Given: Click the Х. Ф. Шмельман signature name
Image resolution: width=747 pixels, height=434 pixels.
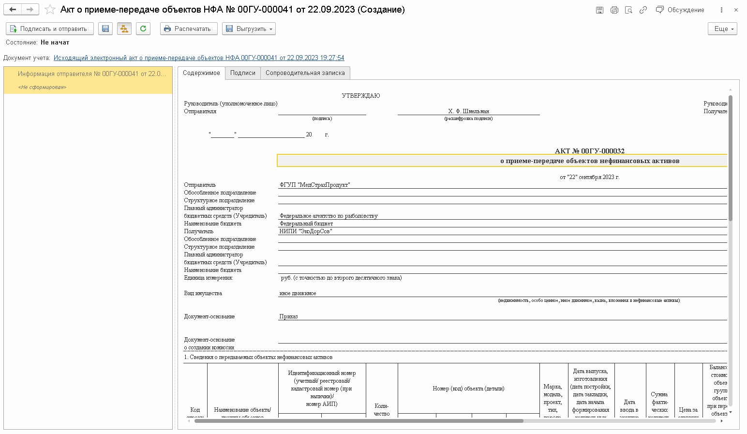Looking at the screenshot, I should (468, 111).
